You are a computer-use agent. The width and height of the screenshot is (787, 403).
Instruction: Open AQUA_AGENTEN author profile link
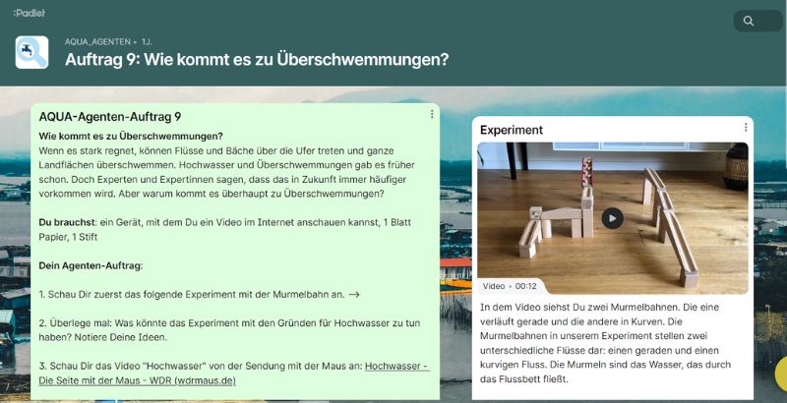tap(97, 42)
